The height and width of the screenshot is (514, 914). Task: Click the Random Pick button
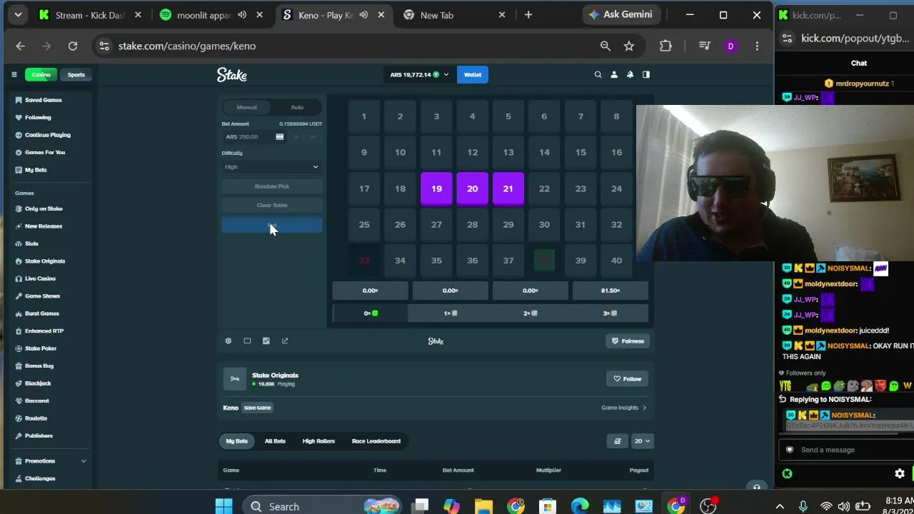pos(272,186)
